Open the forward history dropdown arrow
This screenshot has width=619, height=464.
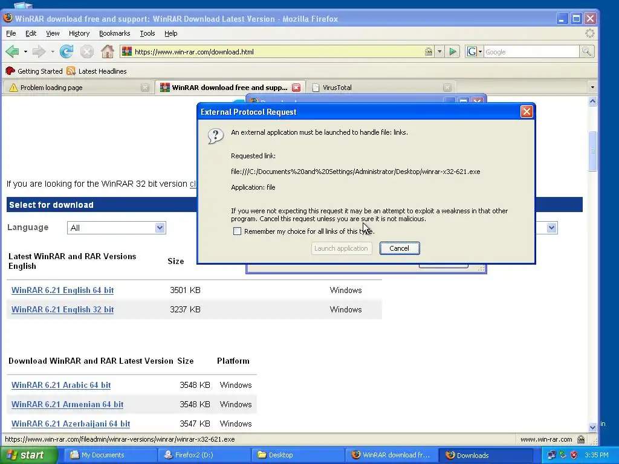52,52
